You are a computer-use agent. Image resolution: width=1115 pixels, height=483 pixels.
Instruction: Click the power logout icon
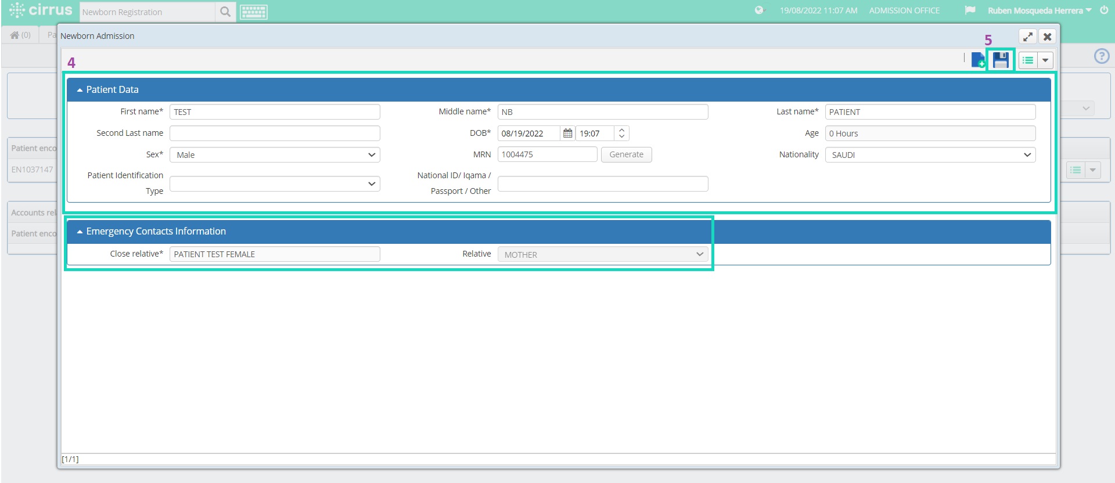point(1104,10)
